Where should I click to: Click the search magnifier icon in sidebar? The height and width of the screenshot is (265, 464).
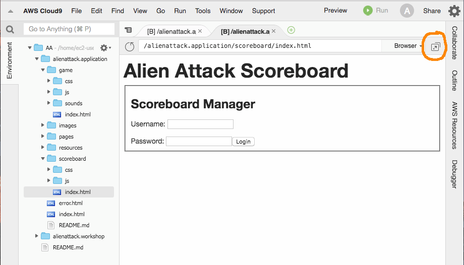(10, 30)
